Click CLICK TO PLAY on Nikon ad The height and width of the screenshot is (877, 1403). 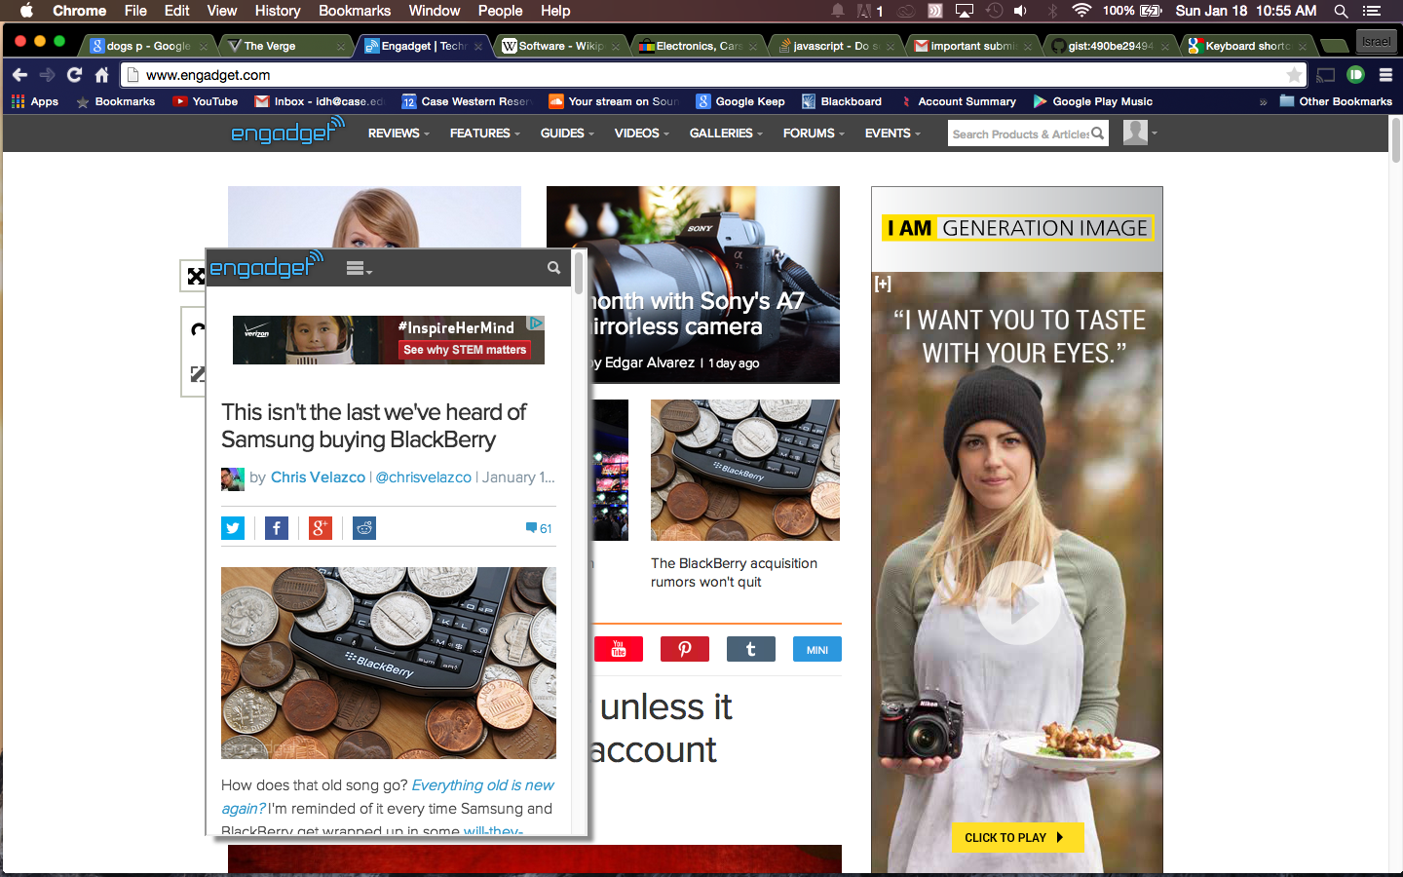pos(1017,837)
